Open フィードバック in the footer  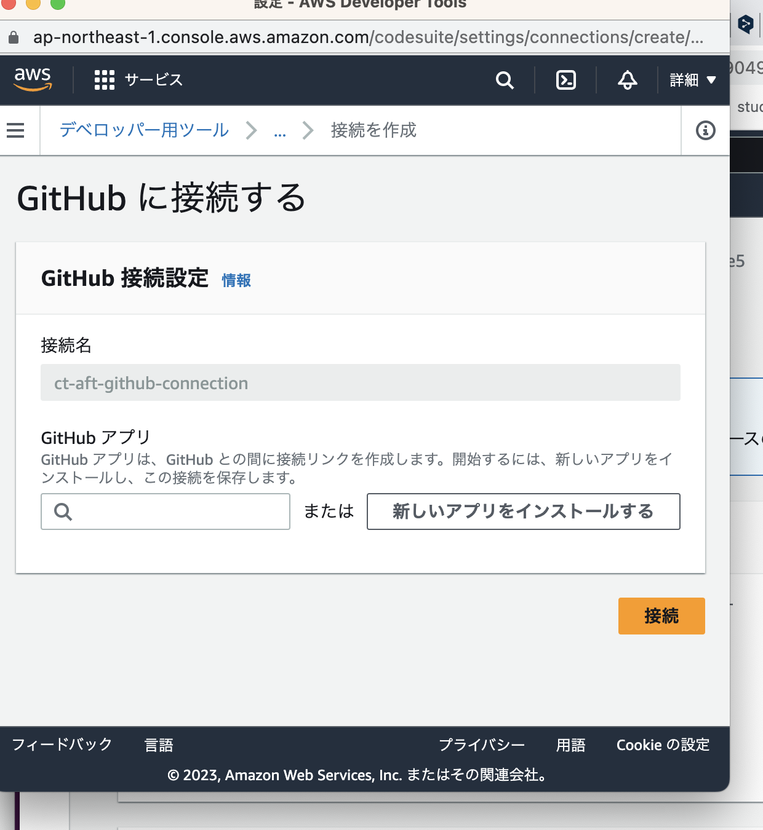62,745
